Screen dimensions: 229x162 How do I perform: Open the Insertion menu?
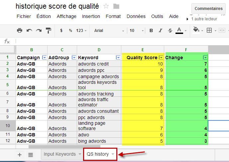[91, 16]
